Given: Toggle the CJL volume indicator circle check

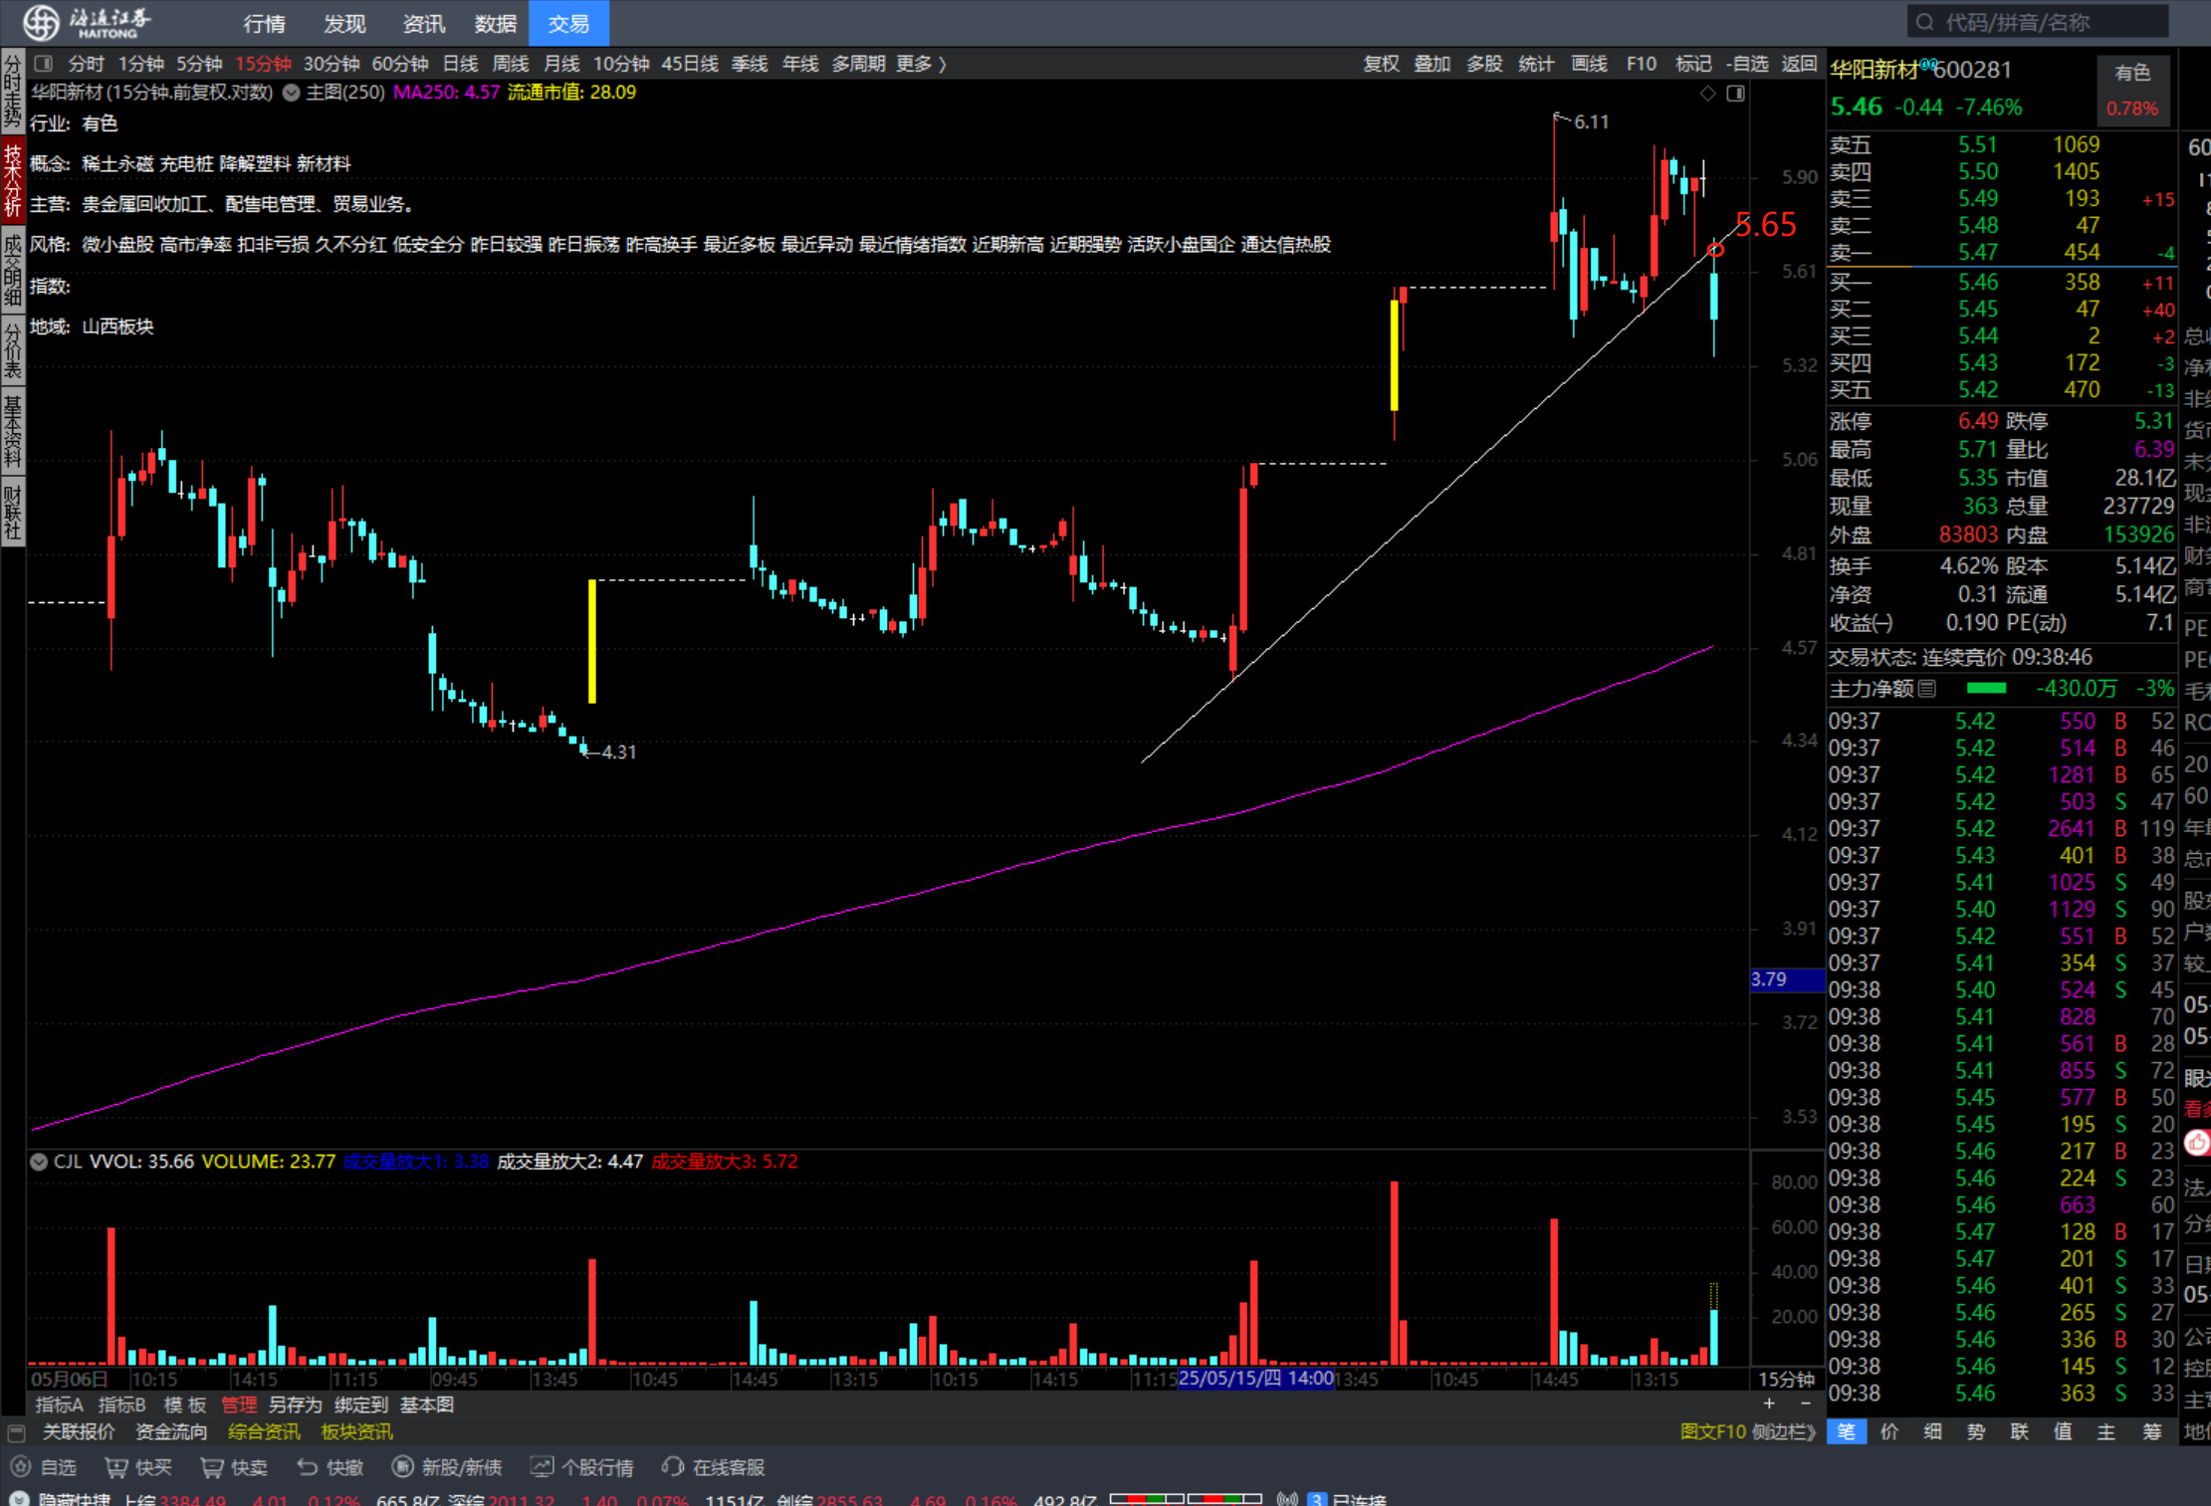Looking at the screenshot, I should [x=39, y=1162].
